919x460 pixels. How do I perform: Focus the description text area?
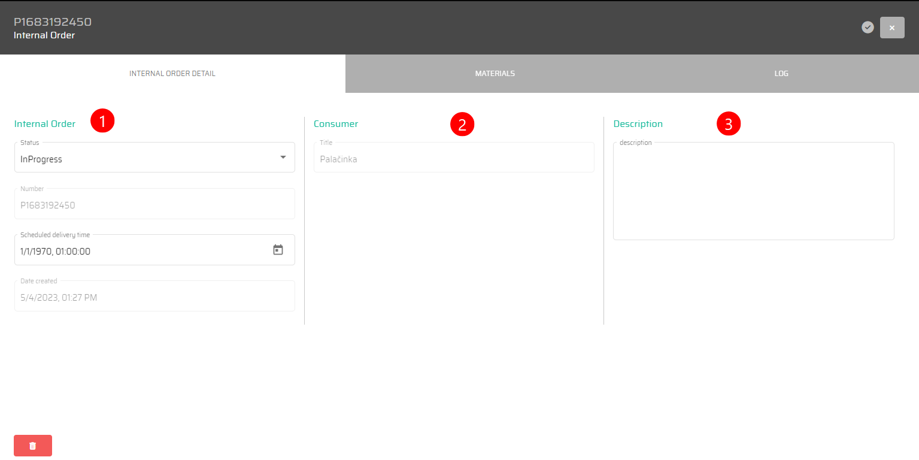[x=753, y=192]
